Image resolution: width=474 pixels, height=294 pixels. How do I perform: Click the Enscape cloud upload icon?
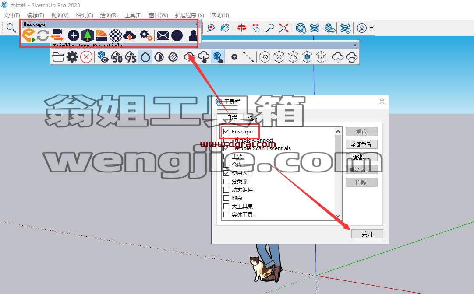pyautogui.click(x=129, y=35)
